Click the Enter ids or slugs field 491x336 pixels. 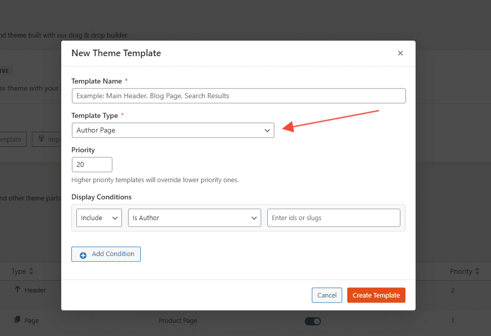[333, 218]
